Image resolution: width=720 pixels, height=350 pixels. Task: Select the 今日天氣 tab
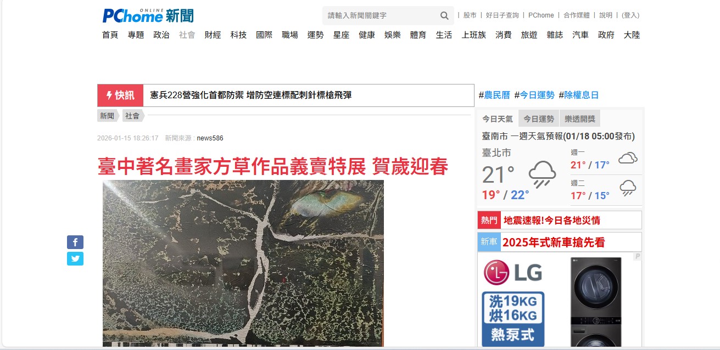498,118
